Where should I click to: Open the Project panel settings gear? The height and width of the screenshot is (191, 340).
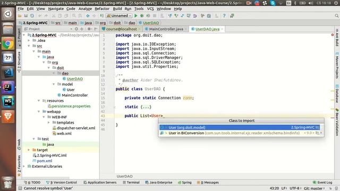click(x=89, y=29)
